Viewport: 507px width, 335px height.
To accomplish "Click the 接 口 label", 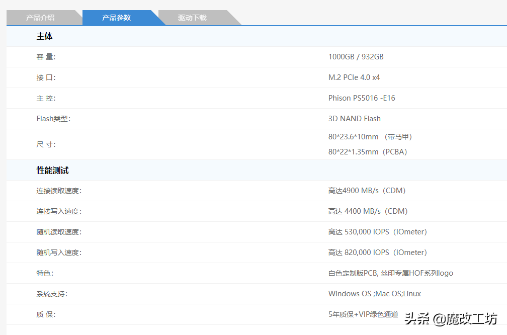I will tap(46, 77).
